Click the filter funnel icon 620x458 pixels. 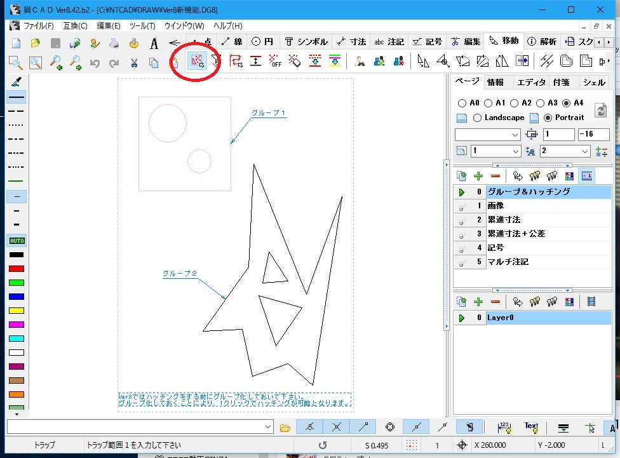tap(215, 62)
